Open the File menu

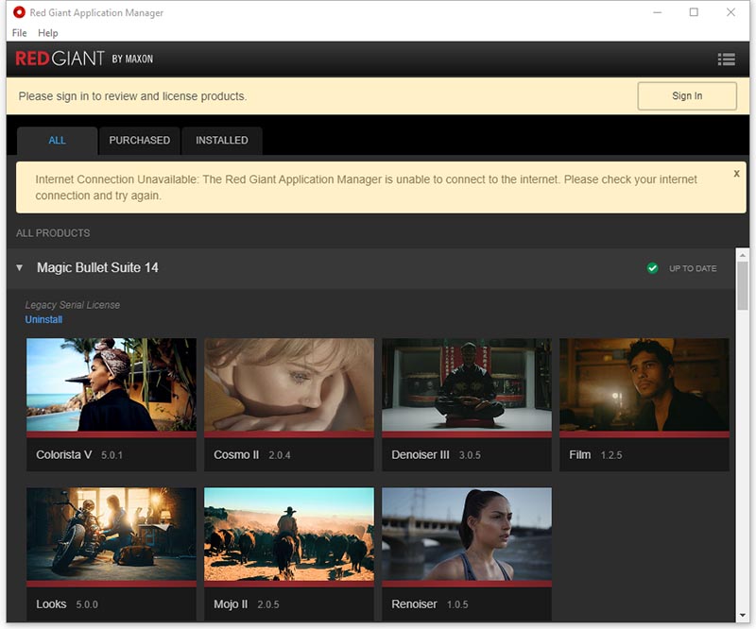tap(19, 33)
